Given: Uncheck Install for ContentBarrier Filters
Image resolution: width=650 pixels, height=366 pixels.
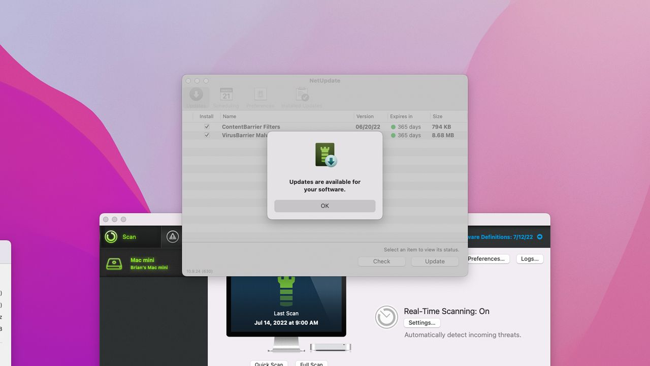Looking at the screenshot, I should pos(207,127).
